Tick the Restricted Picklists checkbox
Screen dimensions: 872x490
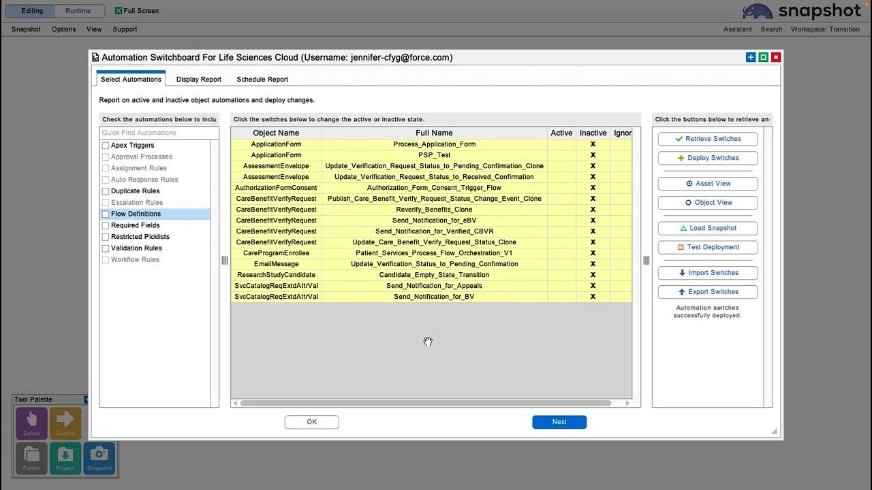(106, 237)
